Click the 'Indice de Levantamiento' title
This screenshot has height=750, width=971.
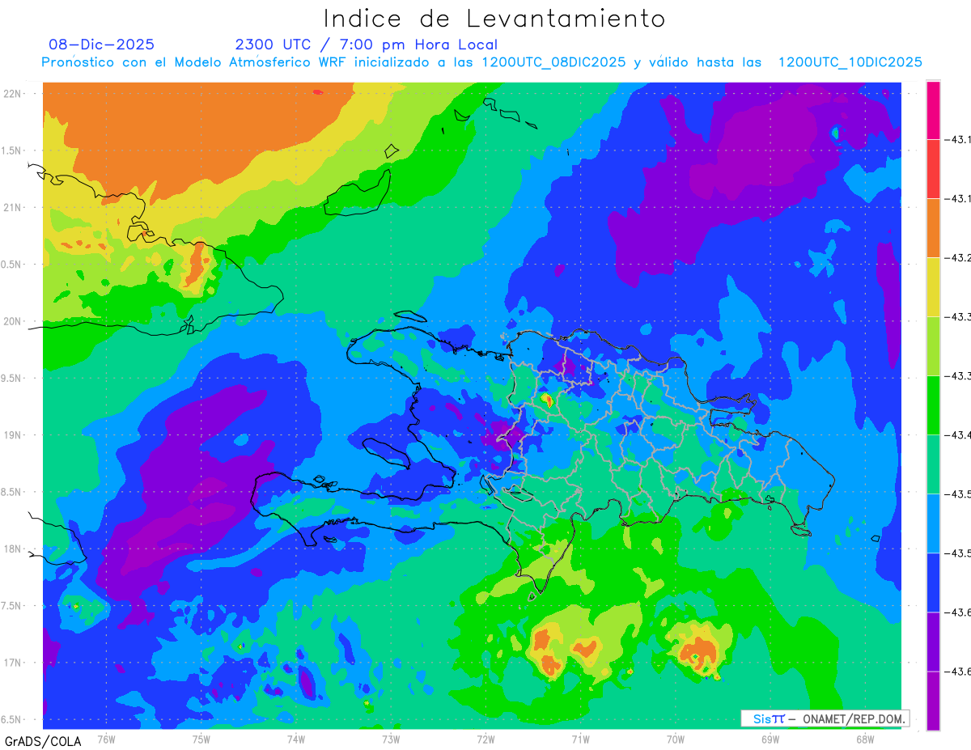[x=494, y=19]
